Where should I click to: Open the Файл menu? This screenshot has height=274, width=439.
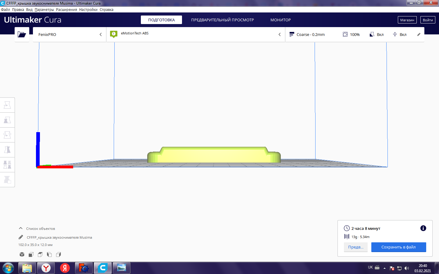coord(5,10)
